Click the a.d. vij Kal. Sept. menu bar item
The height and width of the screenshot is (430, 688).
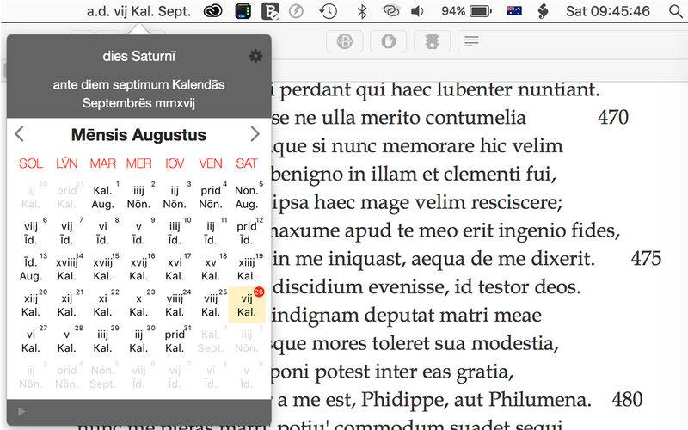pos(138,11)
